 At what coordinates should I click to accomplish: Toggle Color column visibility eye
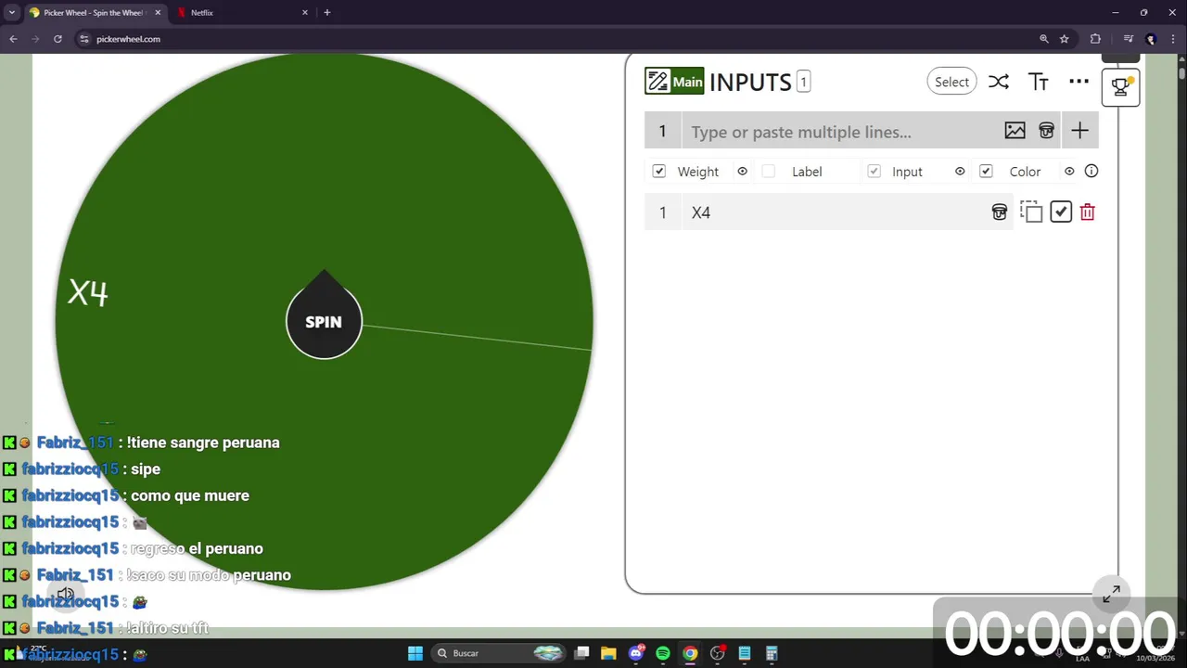pos(1069,171)
